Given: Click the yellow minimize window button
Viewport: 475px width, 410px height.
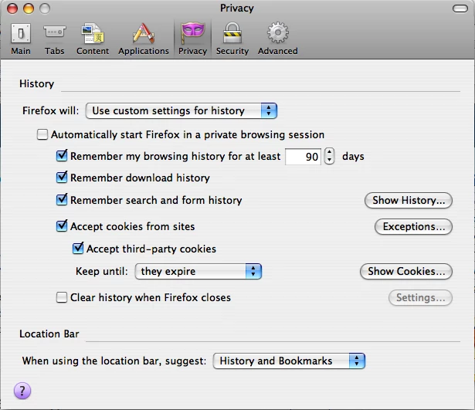Looking at the screenshot, I should (29, 8).
